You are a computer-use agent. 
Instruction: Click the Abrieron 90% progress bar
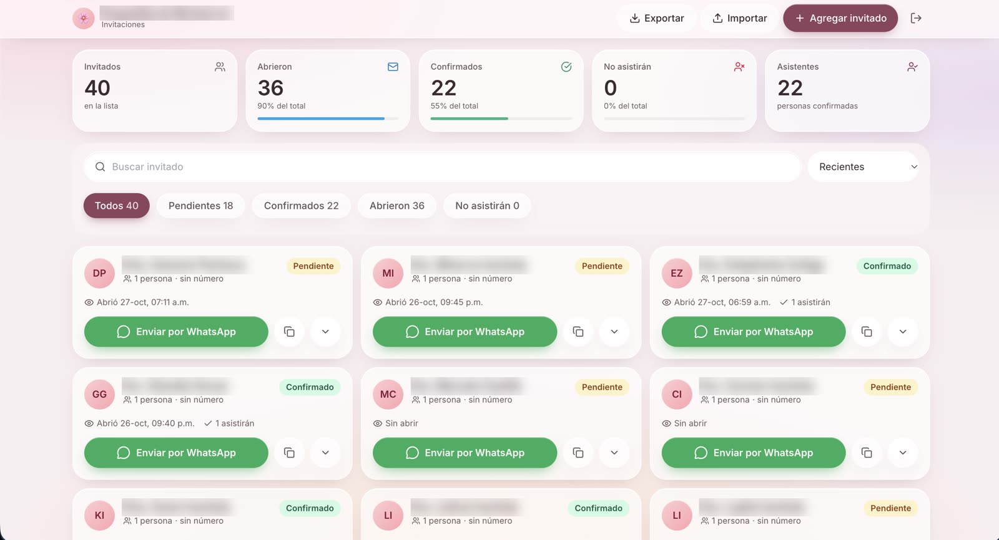click(x=328, y=118)
